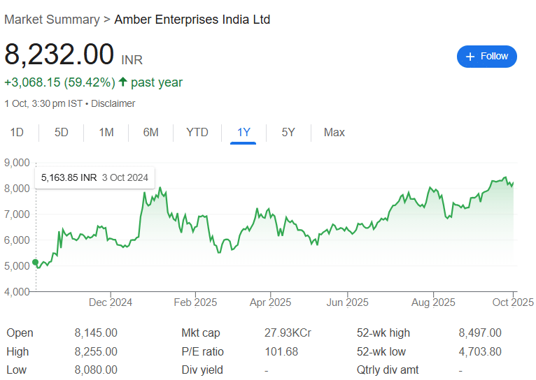Switch to the 1M range tab
The height and width of the screenshot is (380, 536).
pyautogui.click(x=106, y=132)
